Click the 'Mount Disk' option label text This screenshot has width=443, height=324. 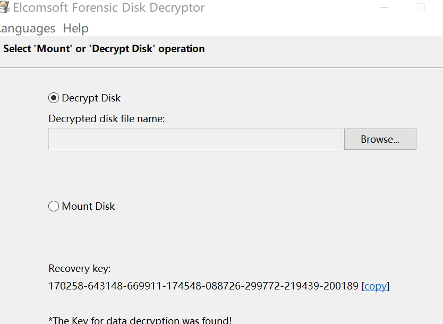point(88,207)
